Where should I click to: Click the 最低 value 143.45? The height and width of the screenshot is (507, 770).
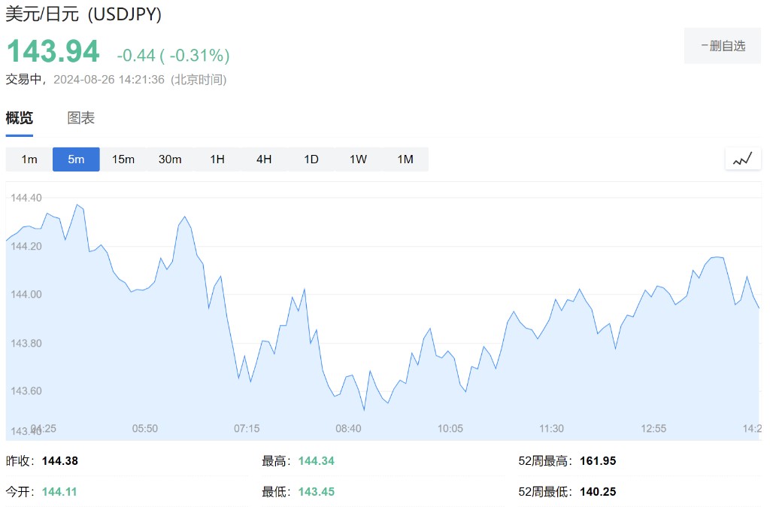click(x=317, y=492)
